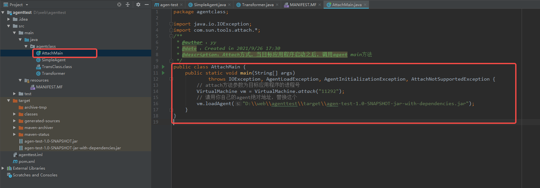Fold the import block in editor
The image size is (540, 188).
(x=171, y=24)
